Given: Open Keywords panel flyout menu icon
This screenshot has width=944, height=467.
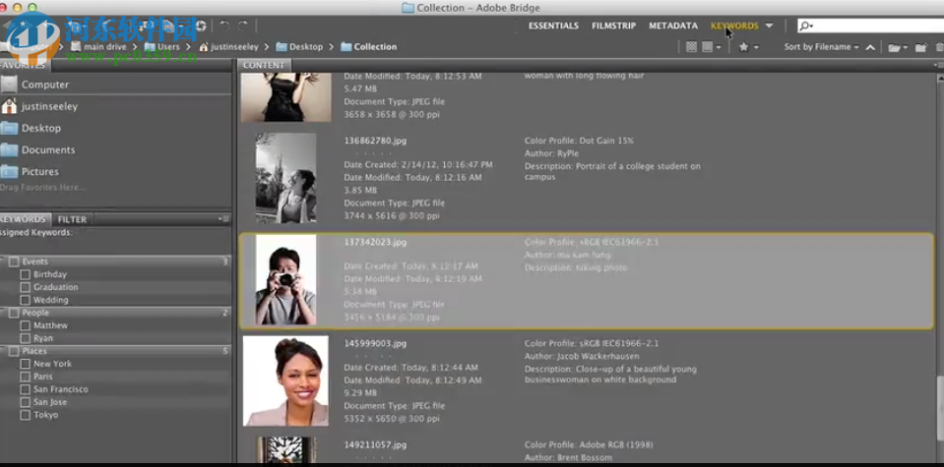Looking at the screenshot, I should [224, 219].
